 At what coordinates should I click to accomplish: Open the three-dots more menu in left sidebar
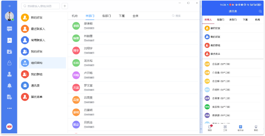10,108
